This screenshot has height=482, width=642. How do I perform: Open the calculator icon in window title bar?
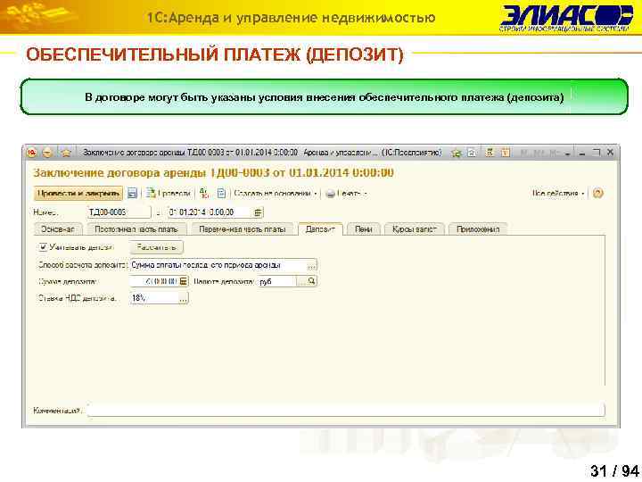[x=490, y=153]
